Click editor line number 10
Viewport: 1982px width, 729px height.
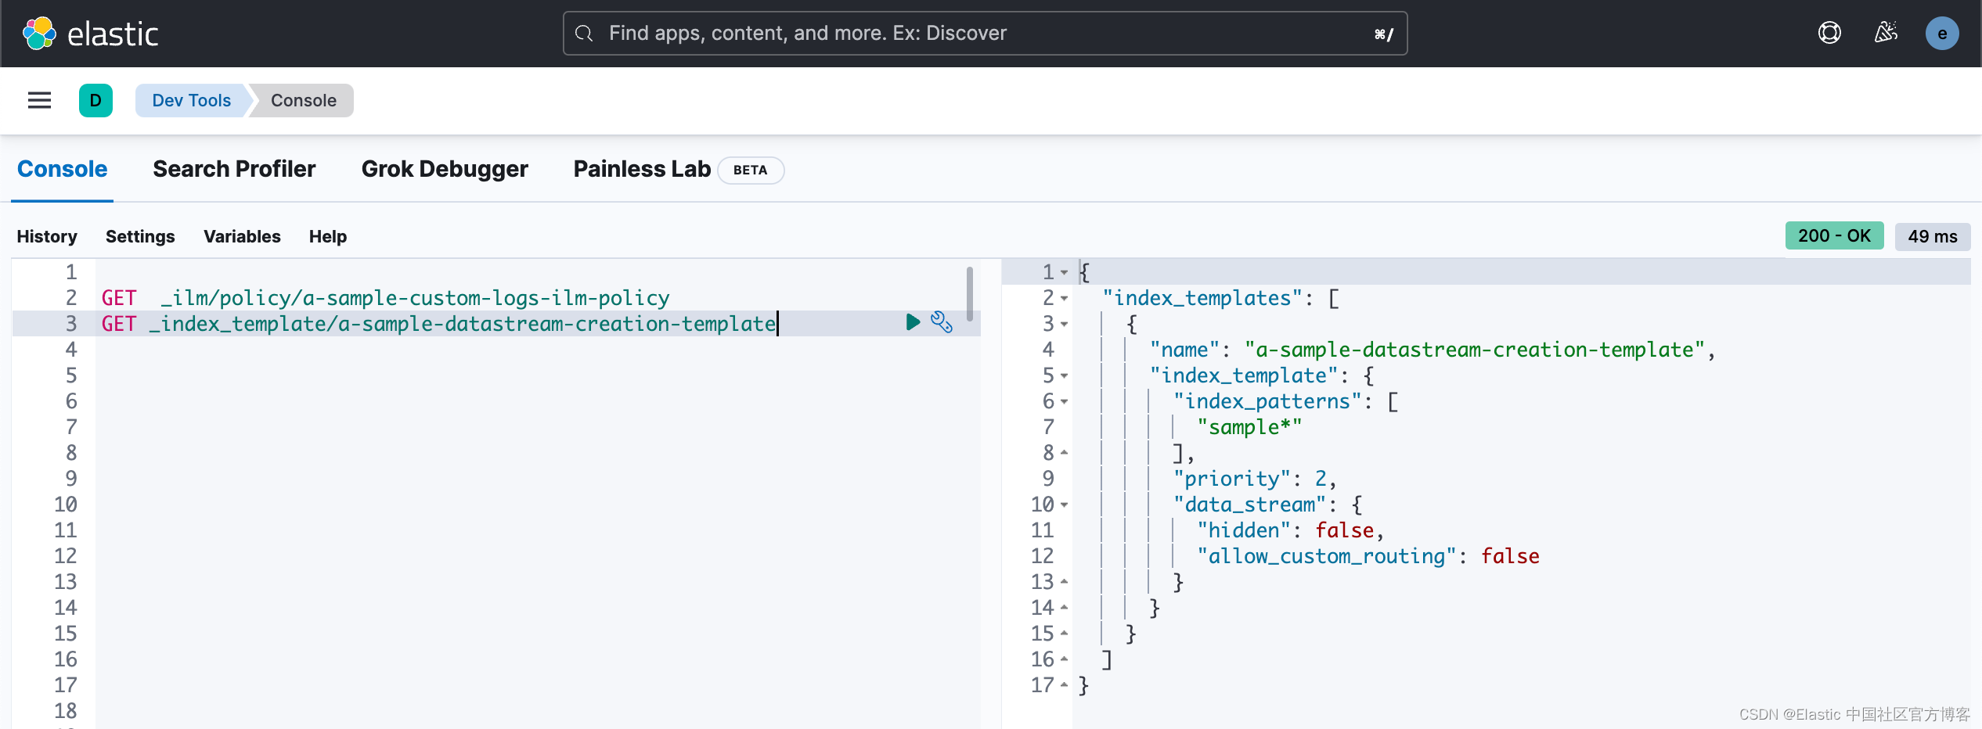66,505
